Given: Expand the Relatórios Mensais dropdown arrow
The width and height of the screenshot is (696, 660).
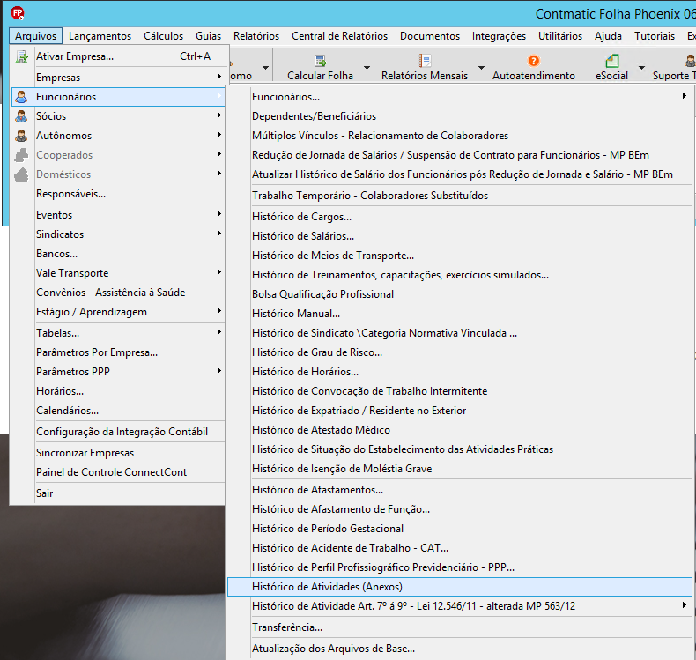Looking at the screenshot, I should 481,68.
